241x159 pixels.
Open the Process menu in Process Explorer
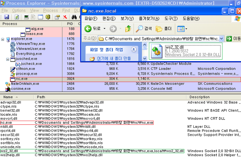click(x=50, y=11)
